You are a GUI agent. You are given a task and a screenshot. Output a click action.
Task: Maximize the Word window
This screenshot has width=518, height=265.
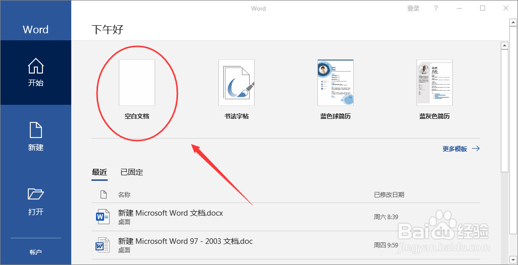pos(483,9)
